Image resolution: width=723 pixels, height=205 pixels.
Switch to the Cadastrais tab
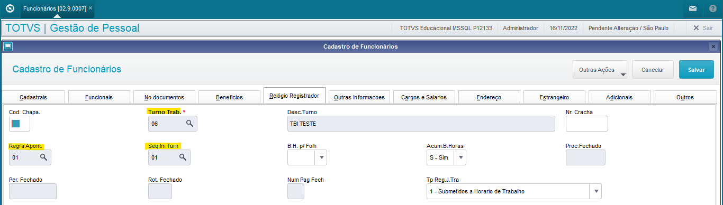point(33,97)
